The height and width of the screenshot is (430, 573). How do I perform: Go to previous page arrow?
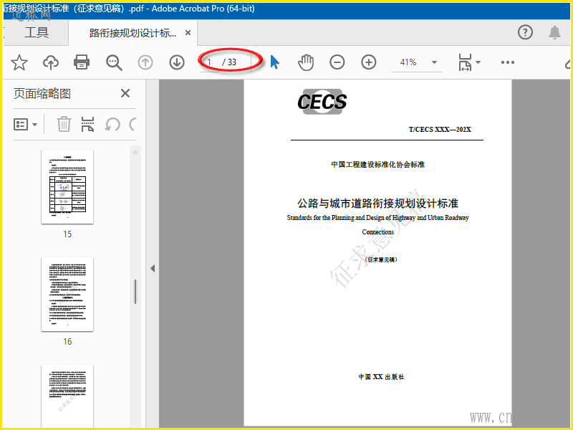coord(145,62)
